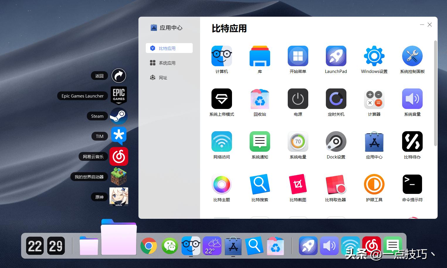Launch the 比特取色器 color picker

(336, 184)
